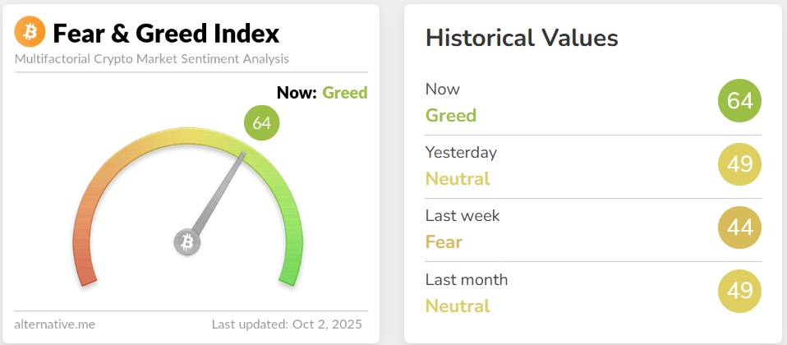
Task: Select the Neutral label under Yesterday
Action: pos(458,178)
